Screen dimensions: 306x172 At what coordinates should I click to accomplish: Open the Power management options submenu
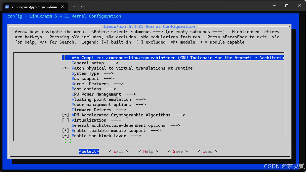(108, 105)
